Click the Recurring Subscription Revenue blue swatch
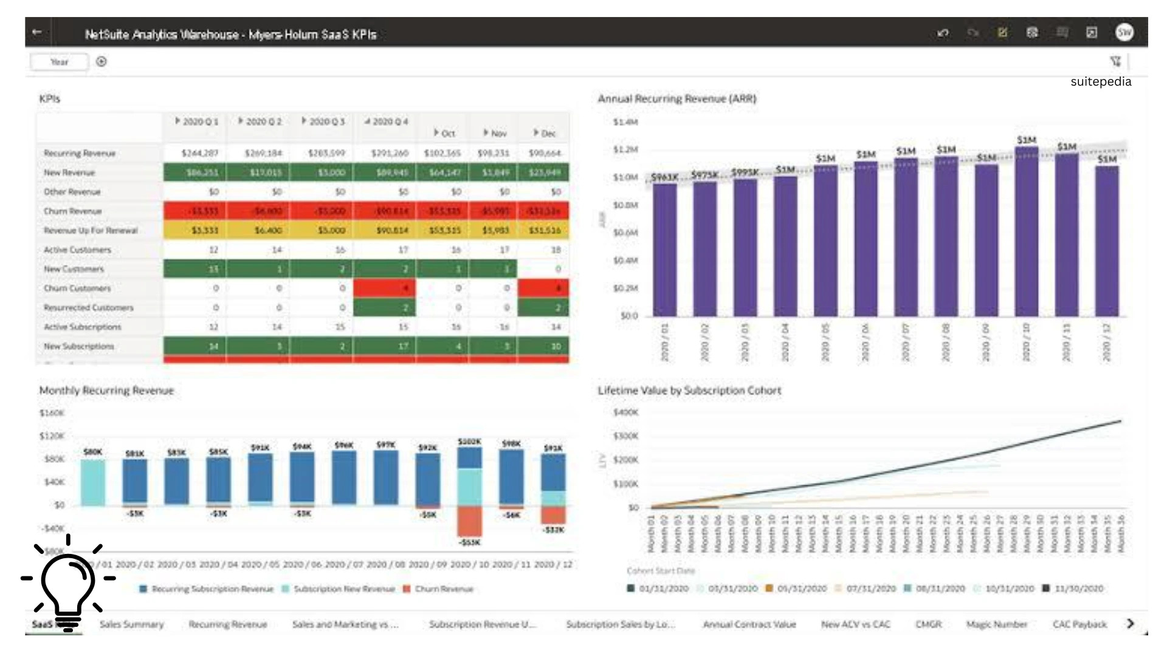1167x656 pixels. [x=143, y=589]
